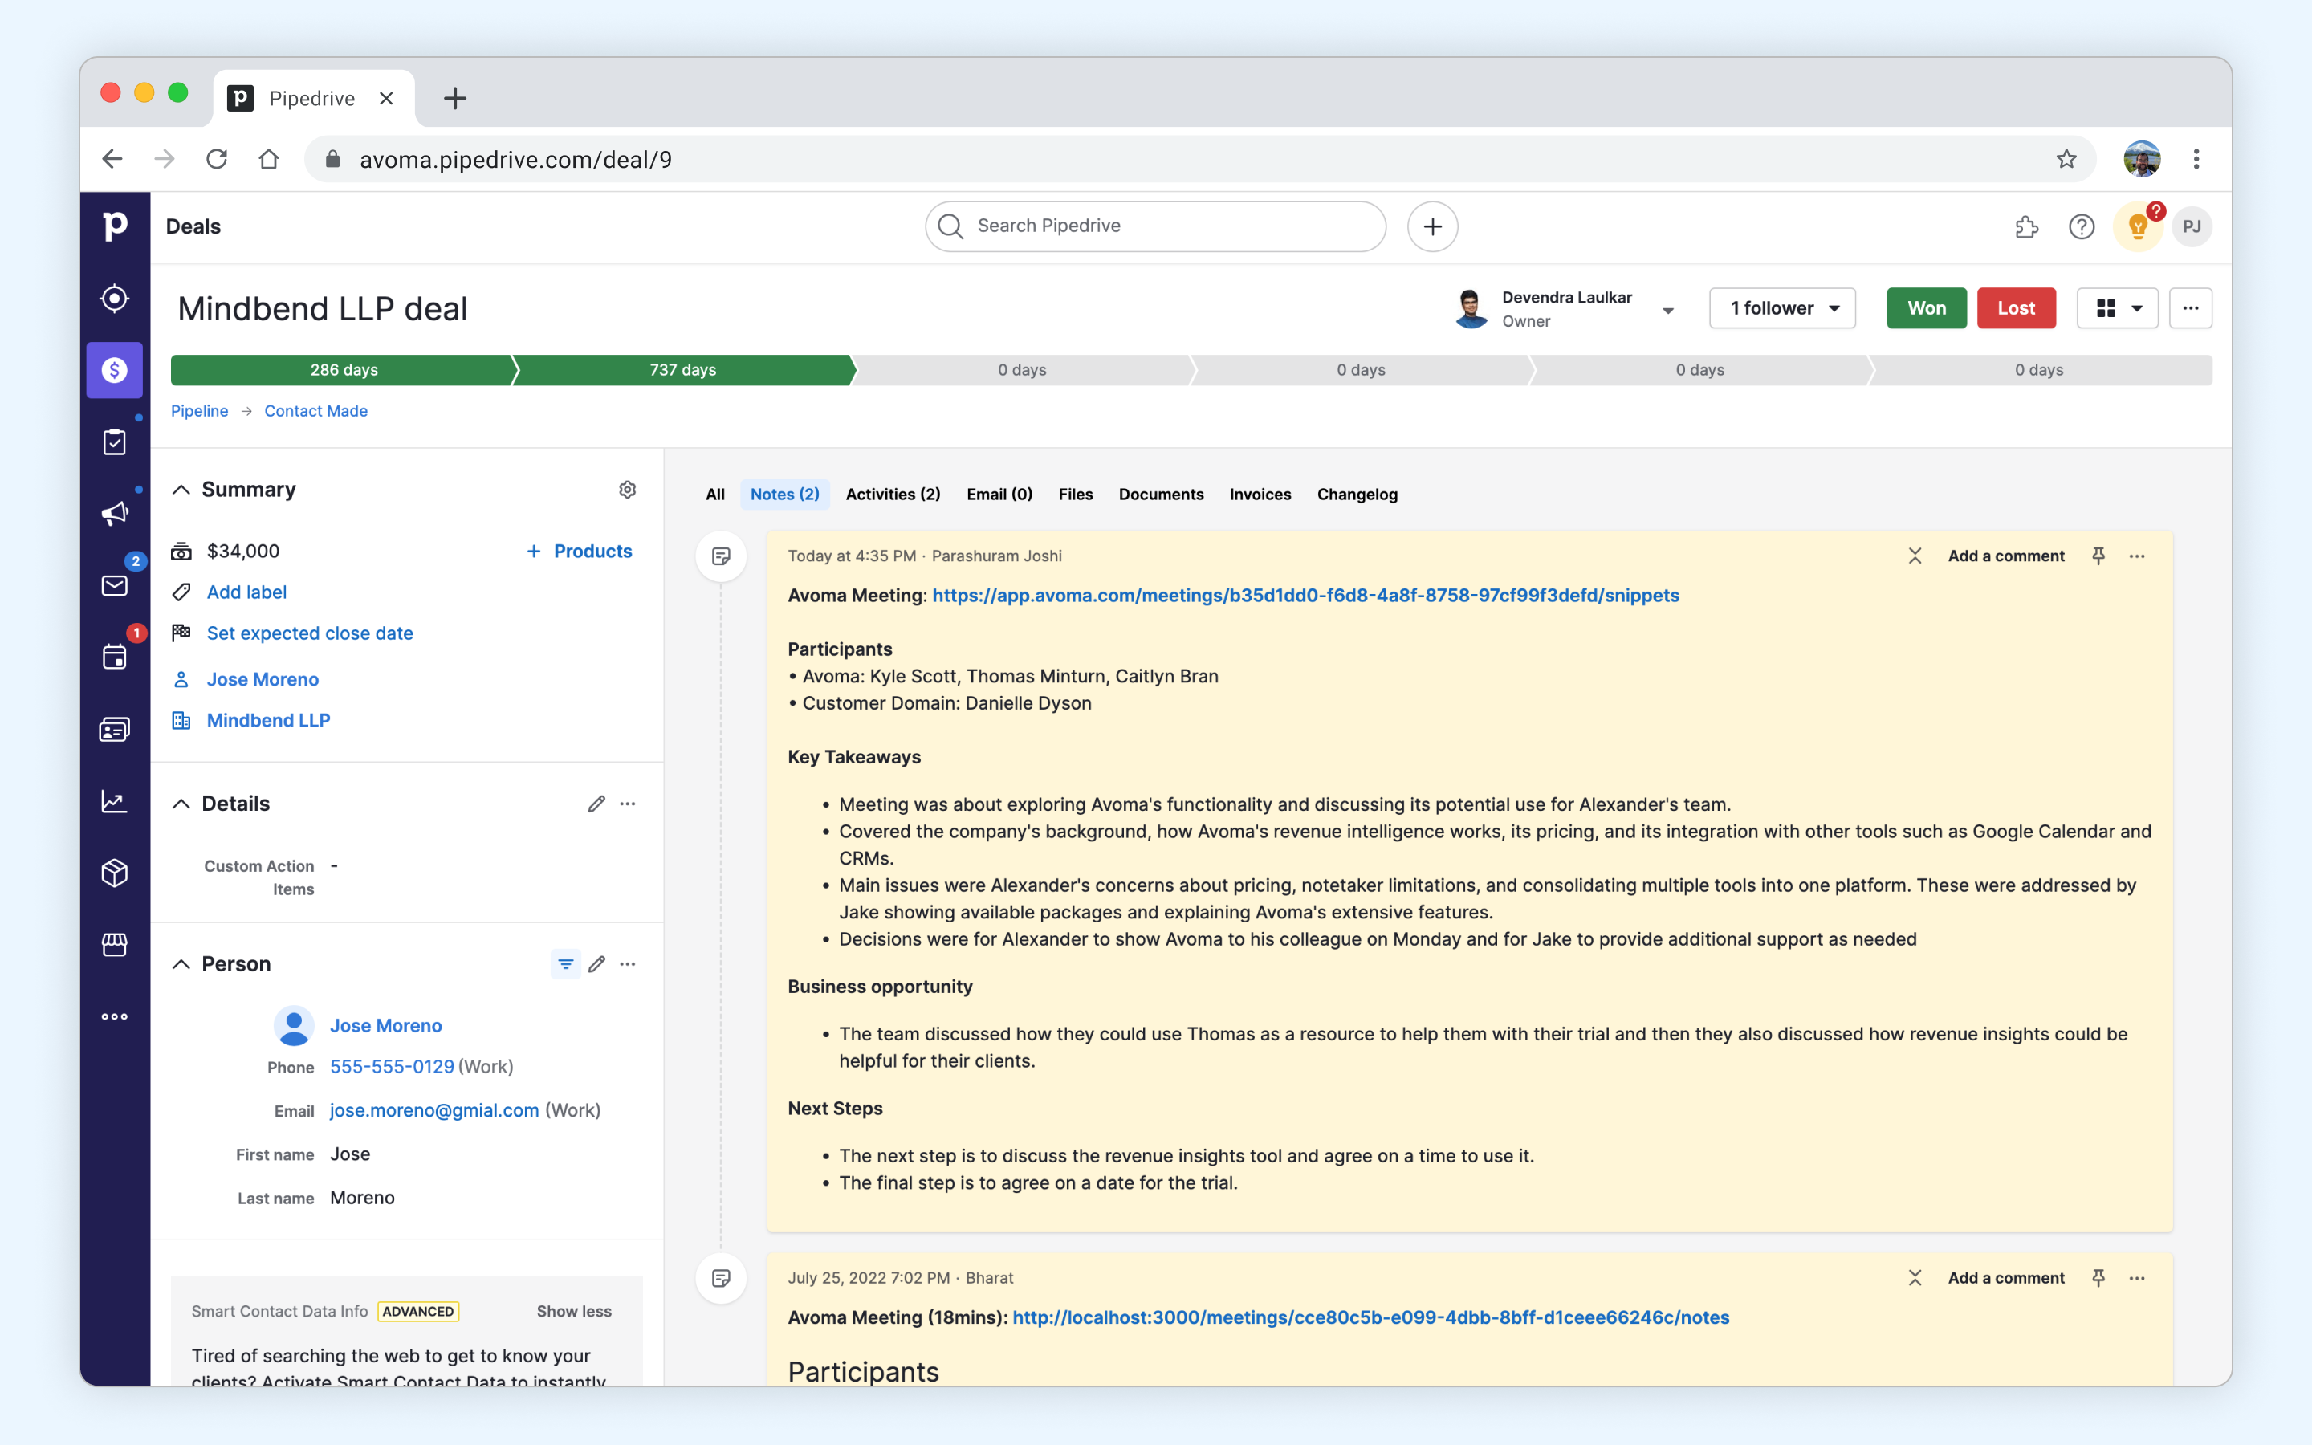Collapse the Person section
This screenshot has width=2312, height=1445.
181,964
